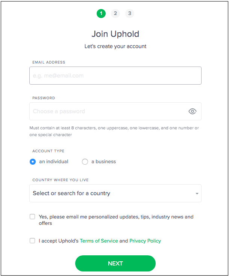The image size is (229, 276).
Task: Choose the 'a business' radio button
Action: (x=85, y=162)
